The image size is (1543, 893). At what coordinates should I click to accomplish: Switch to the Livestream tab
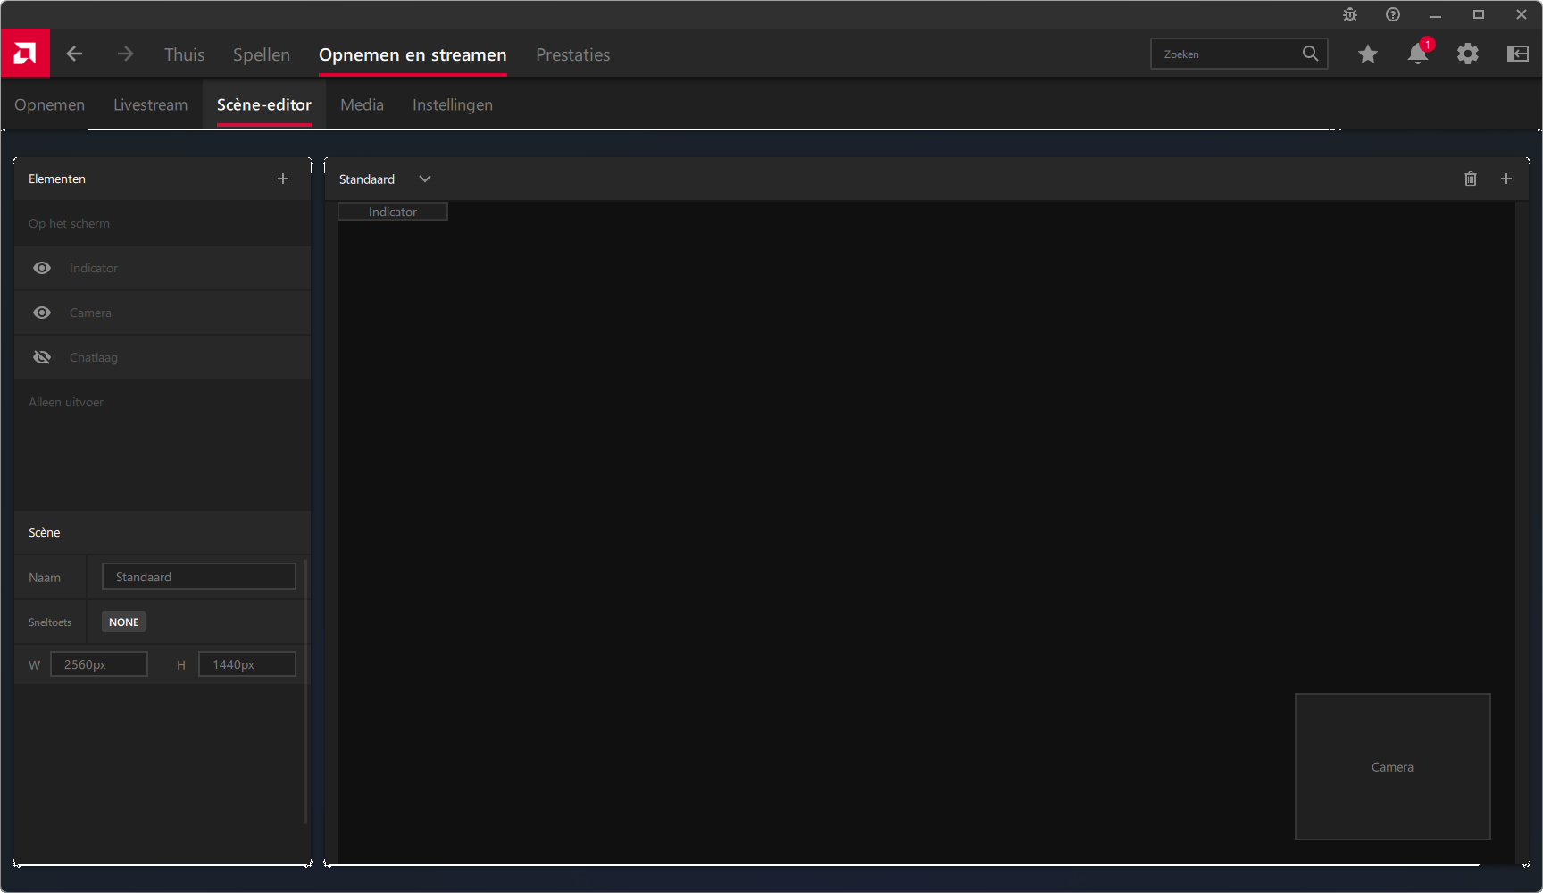150,104
